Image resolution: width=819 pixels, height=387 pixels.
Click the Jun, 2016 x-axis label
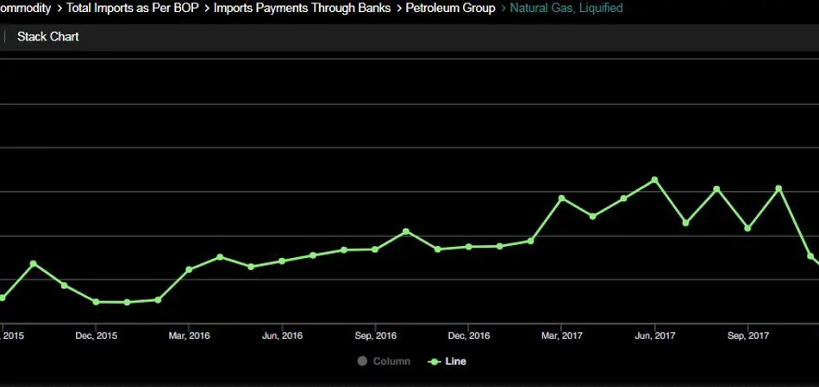point(282,335)
